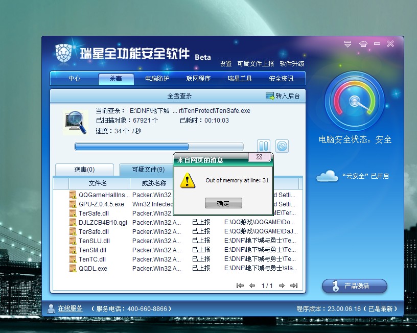Image resolution: width=417 pixels, height=333 pixels.
Task: Open the dropdown menu icon in title bar
Action: 347,44
